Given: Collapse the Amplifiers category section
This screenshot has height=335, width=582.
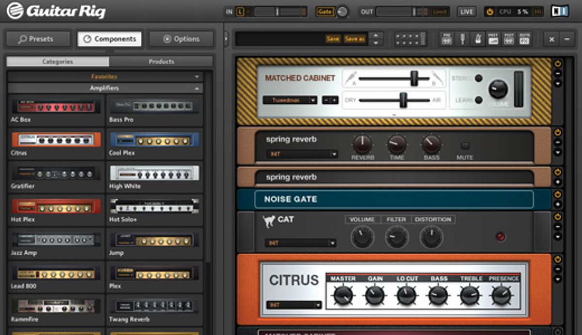Looking at the screenshot, I should [x=105, y=88].
